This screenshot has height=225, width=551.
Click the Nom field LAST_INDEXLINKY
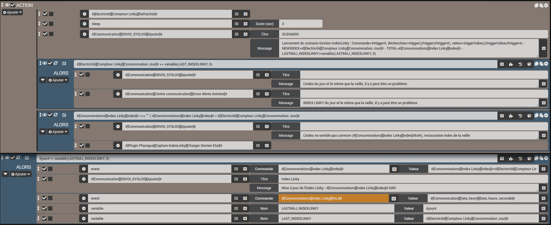click(x=336, y=218)
